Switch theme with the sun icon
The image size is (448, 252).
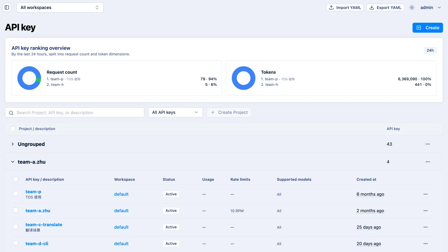click(x=412, y=8)
